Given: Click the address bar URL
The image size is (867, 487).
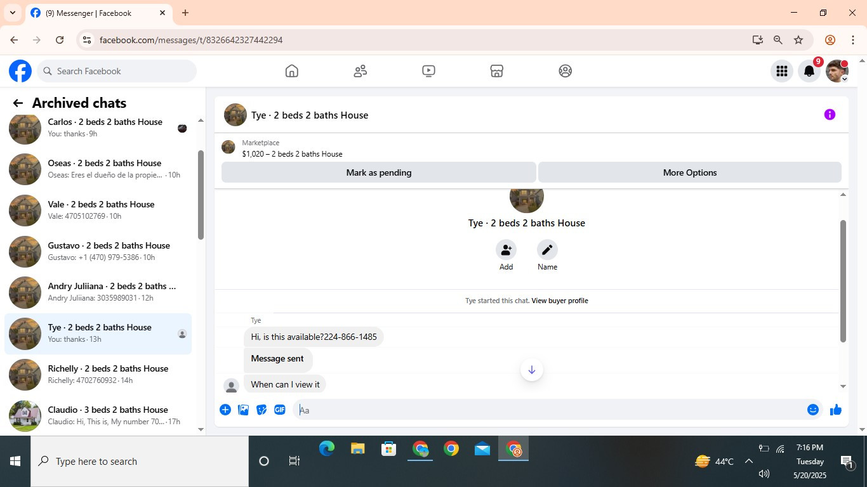Looking at the screenshot, I should 191,40.
